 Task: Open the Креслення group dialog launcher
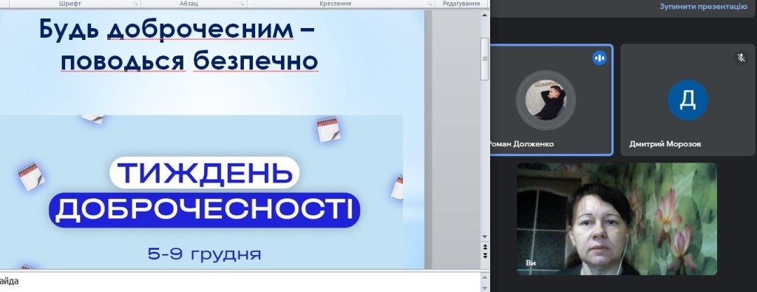(430, 4)
